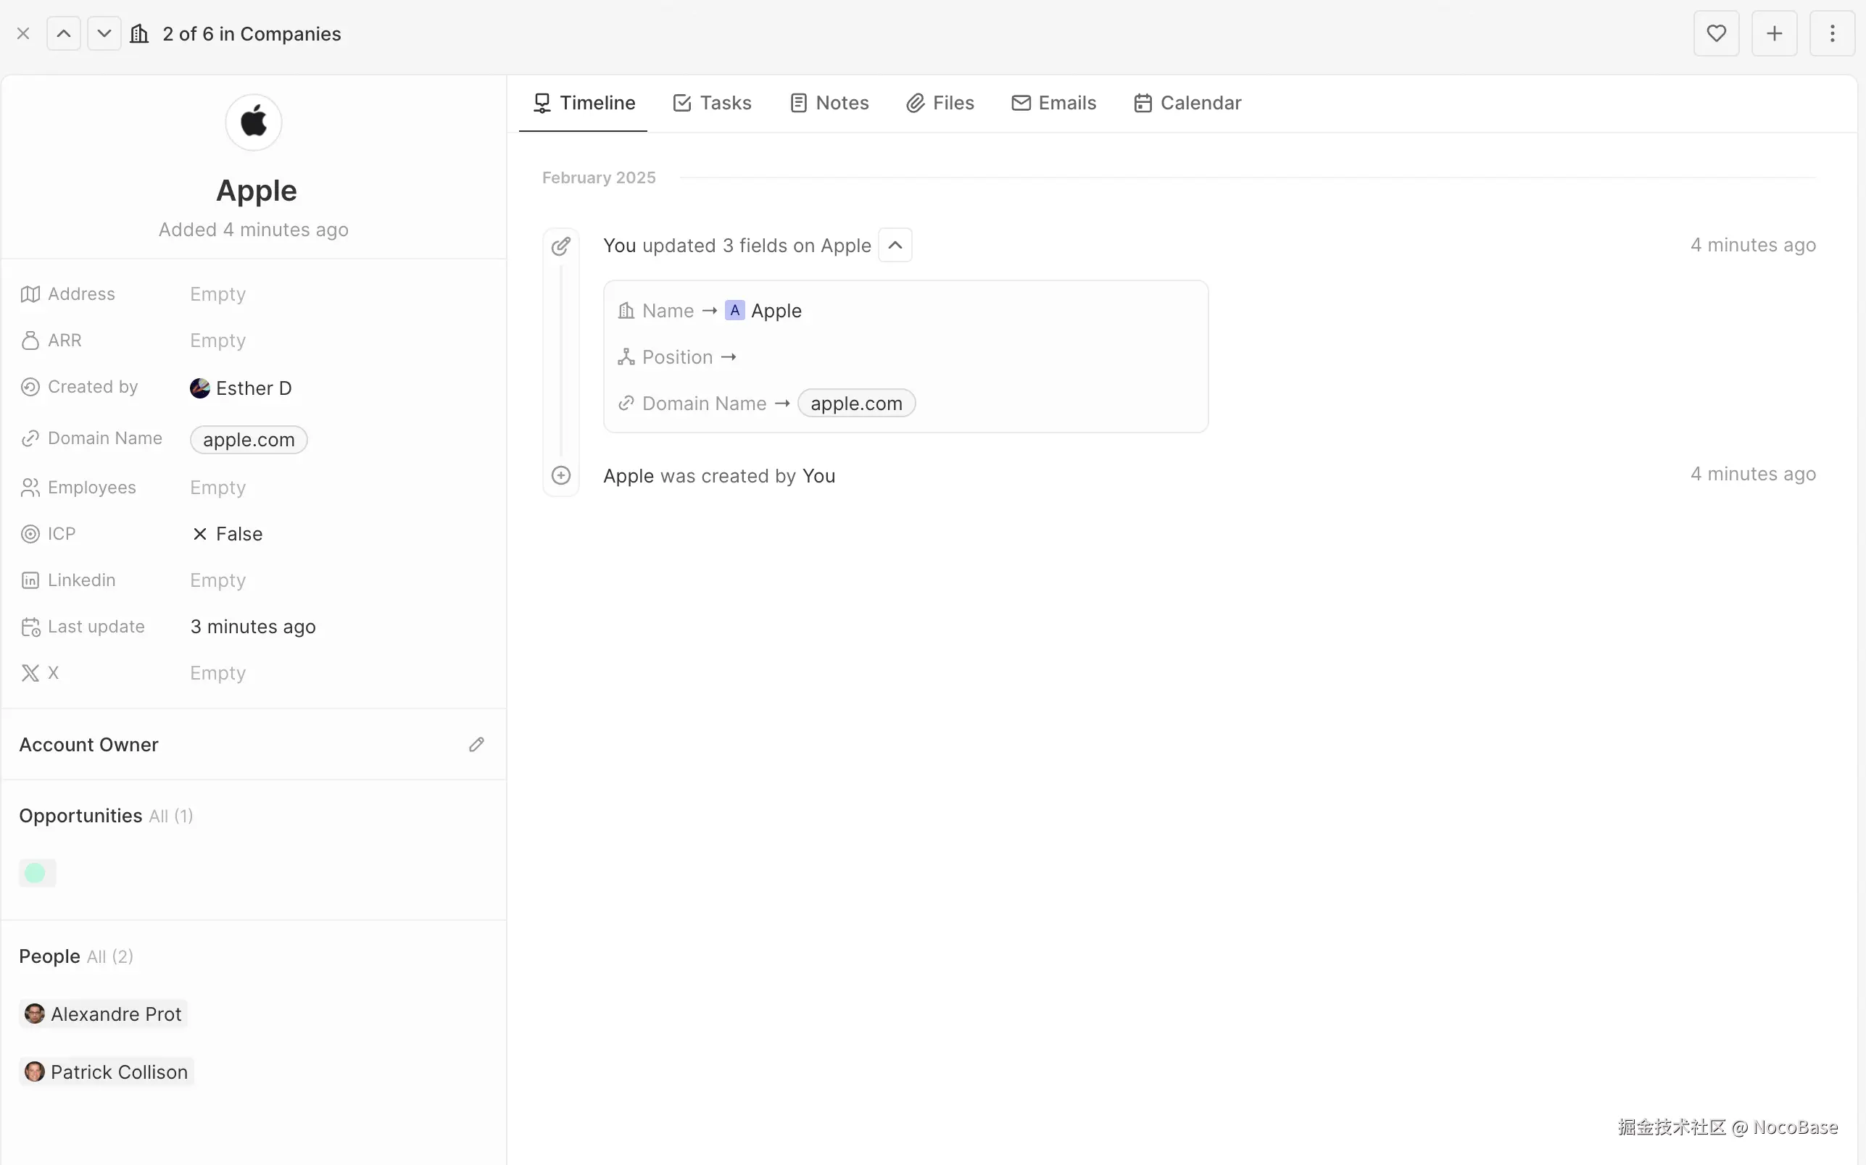This screenshot has width=1866, height=1165.
Task: Click the X social logo icon
Action: tap(30, 672)
